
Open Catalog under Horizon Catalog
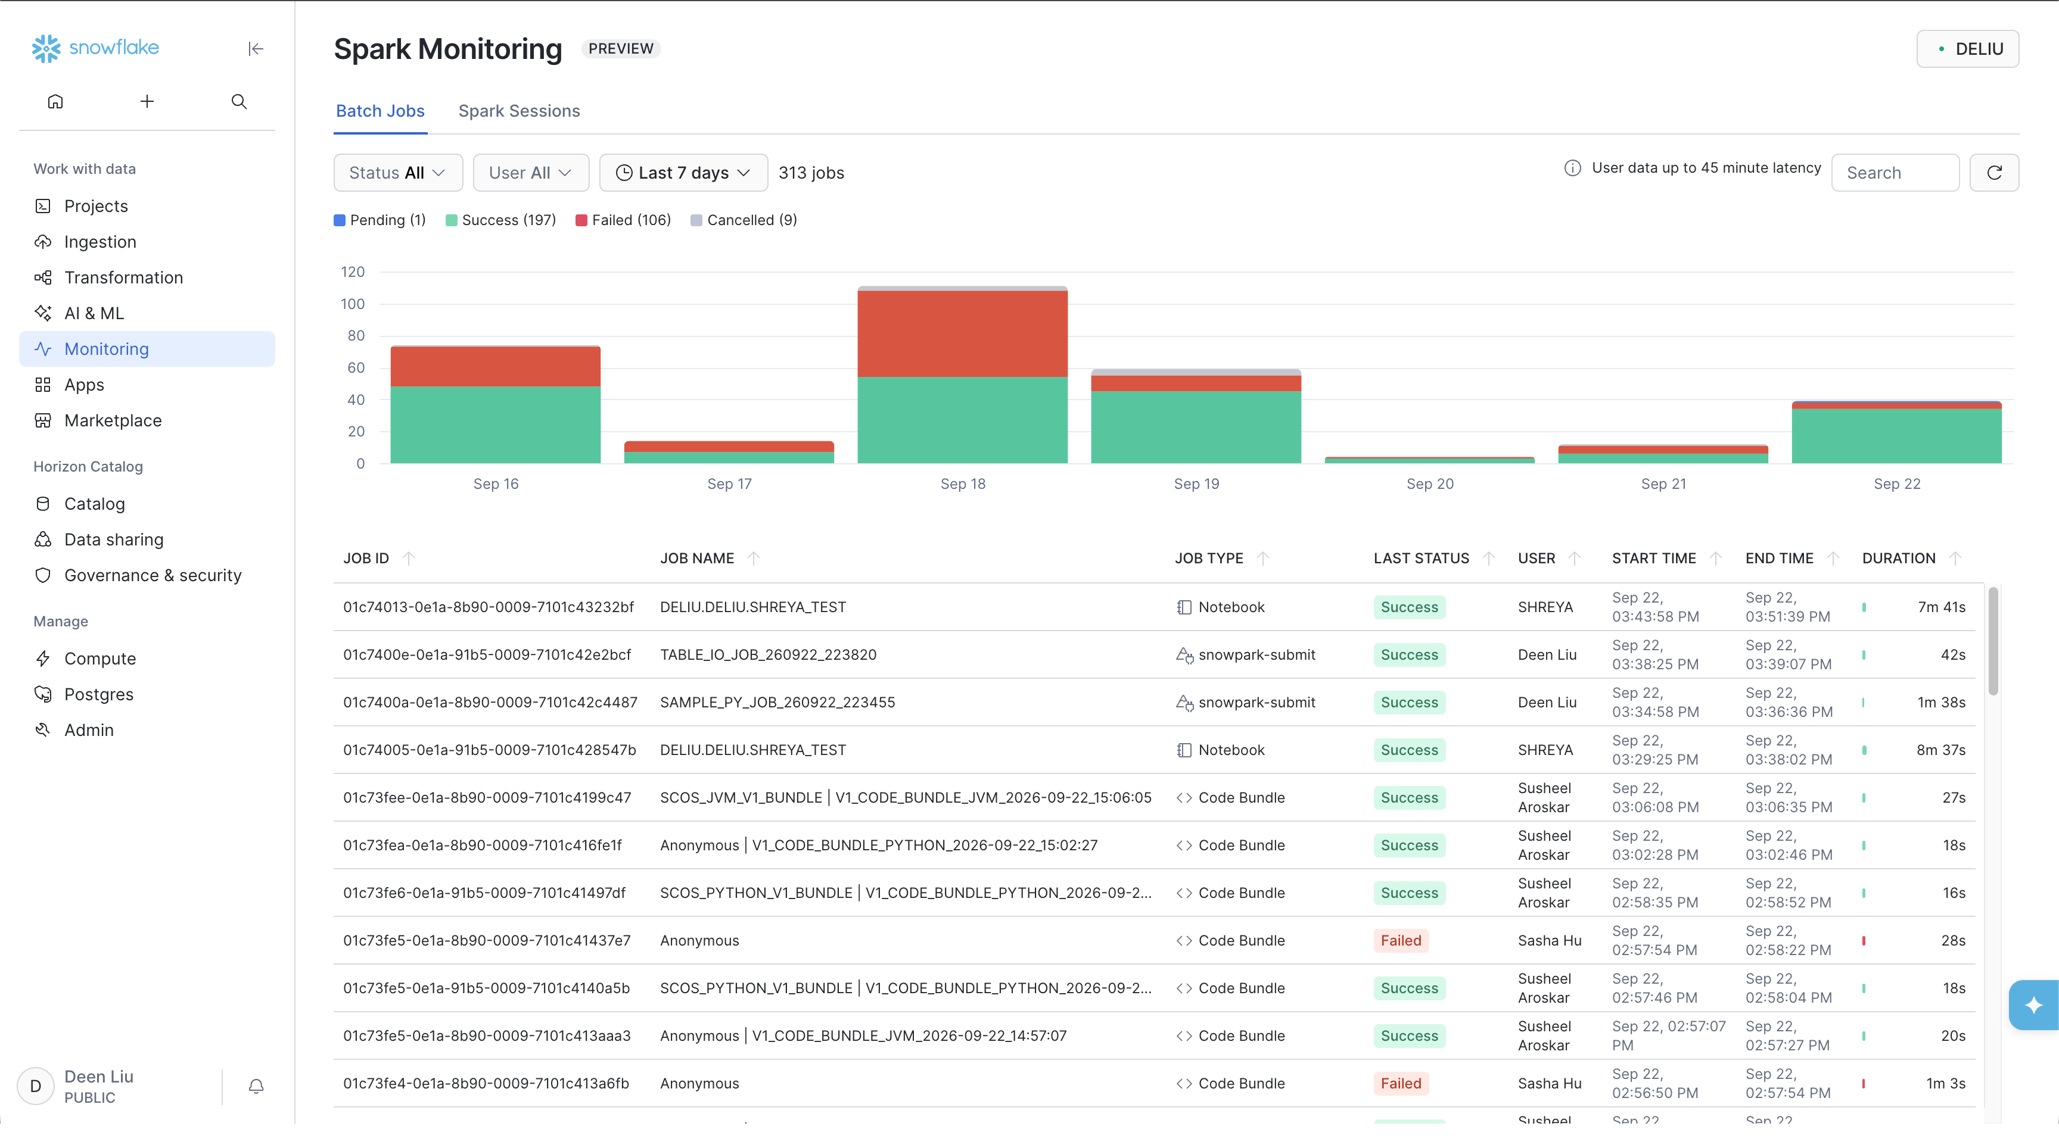point(147,504)
